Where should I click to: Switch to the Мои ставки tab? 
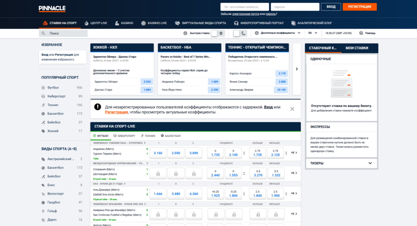357,48
